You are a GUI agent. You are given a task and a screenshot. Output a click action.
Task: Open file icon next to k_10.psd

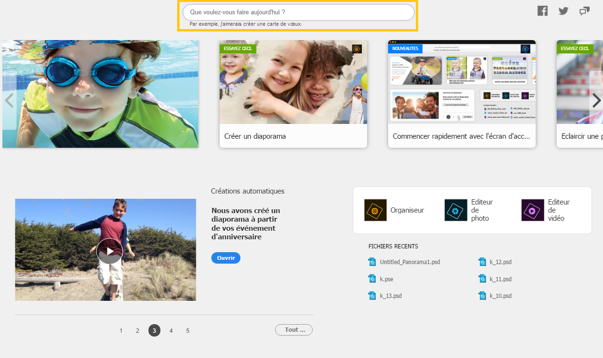pyautogui.click(x=482, y=296)
